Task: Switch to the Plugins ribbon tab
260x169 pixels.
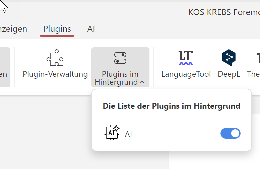Action: pyautogui.click(x=57, y=29)
